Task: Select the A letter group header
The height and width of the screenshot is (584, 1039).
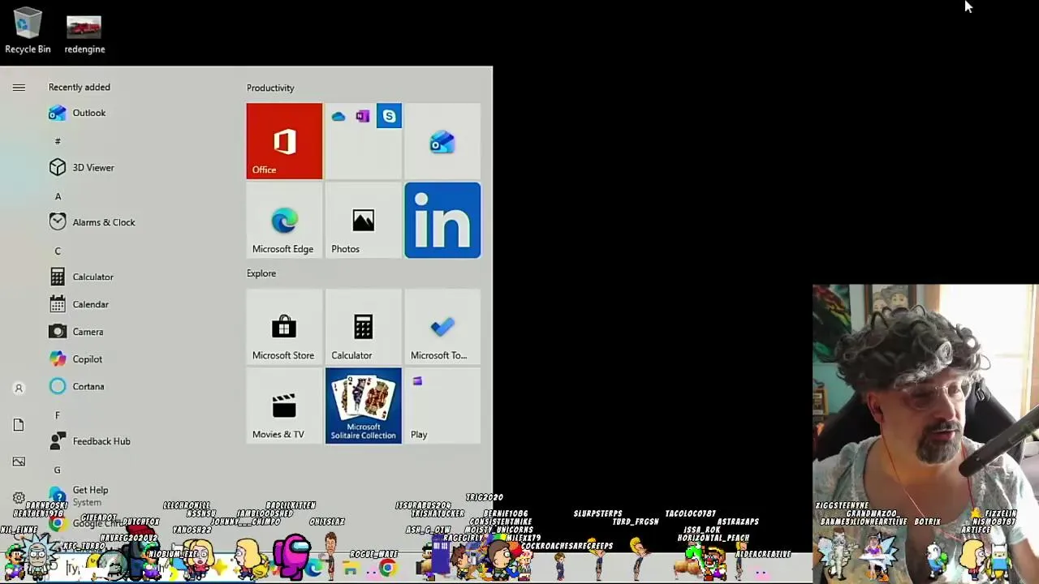Action: [x=58, y=196]
